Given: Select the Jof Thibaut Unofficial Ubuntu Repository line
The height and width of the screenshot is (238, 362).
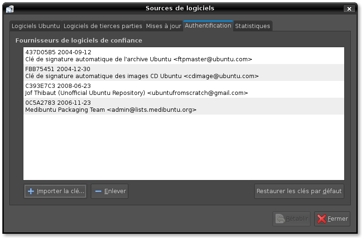Looking at the screenshot, I should coord(136,93).
